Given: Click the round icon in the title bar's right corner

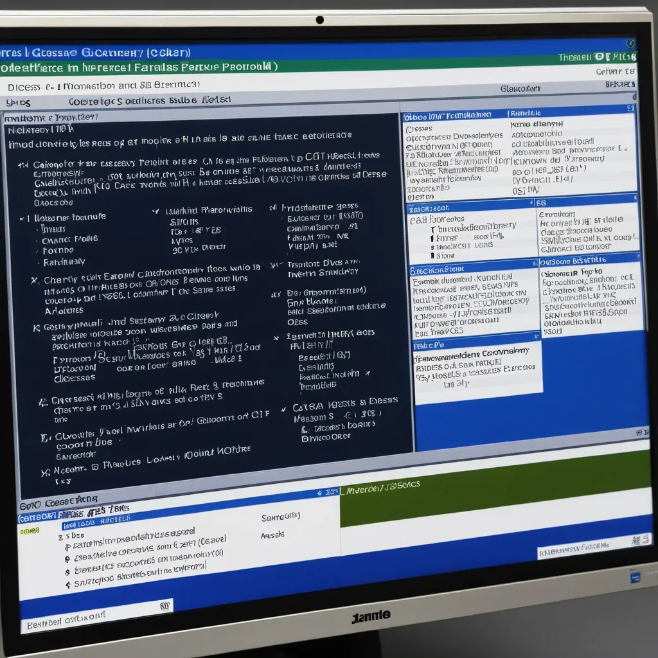Looking at the screenshot, I should [630, 44].
